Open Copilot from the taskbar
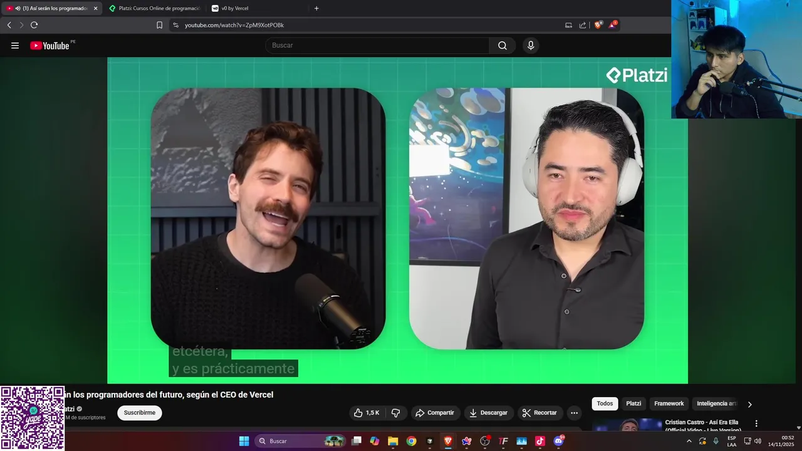 375,441
